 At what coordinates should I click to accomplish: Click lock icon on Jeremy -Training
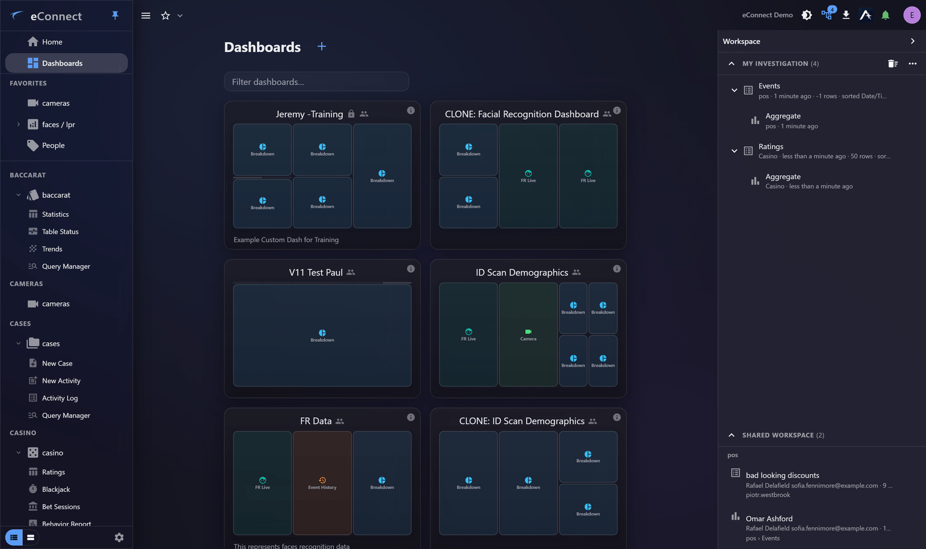click(x=351, y=114)
